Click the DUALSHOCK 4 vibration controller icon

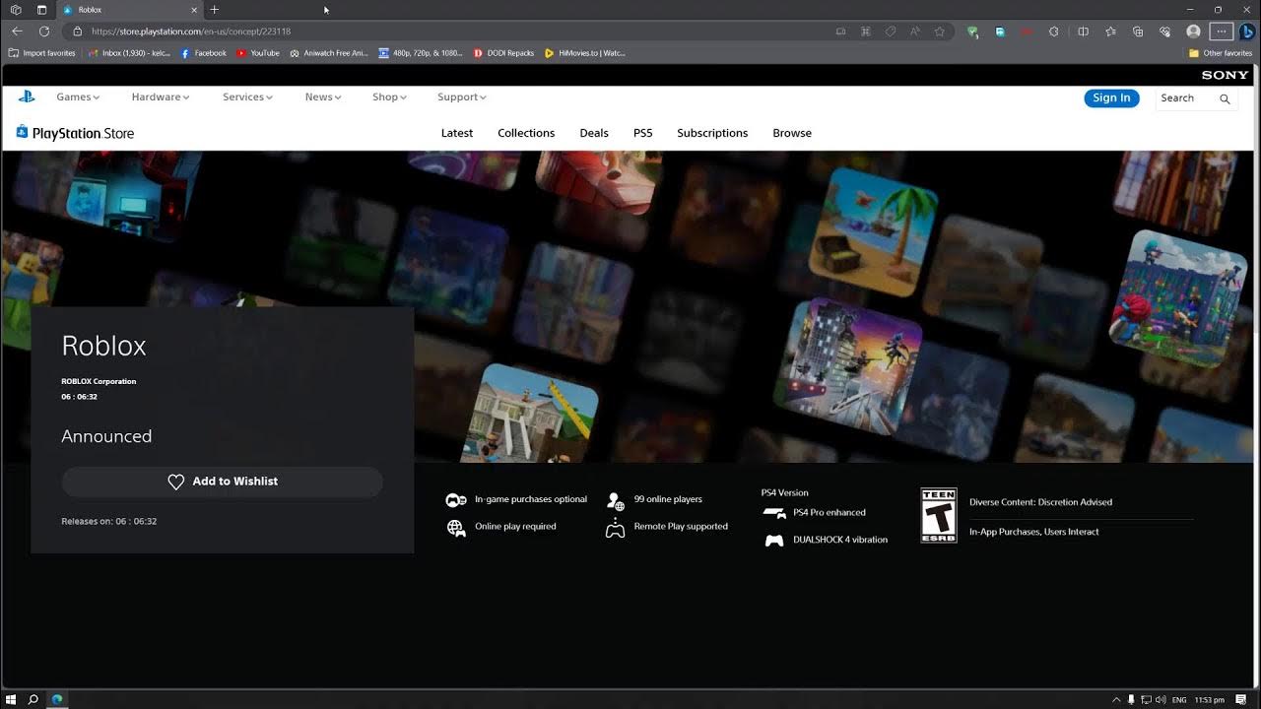click(774, 541)
